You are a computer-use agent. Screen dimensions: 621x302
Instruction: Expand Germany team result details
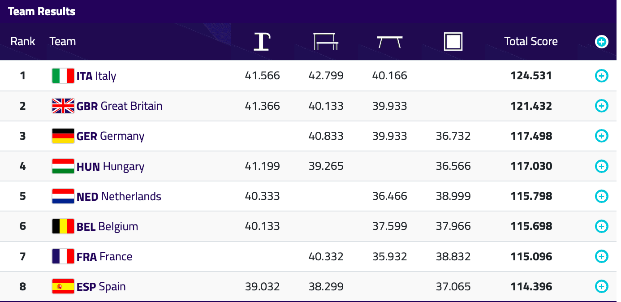[601, 136]
